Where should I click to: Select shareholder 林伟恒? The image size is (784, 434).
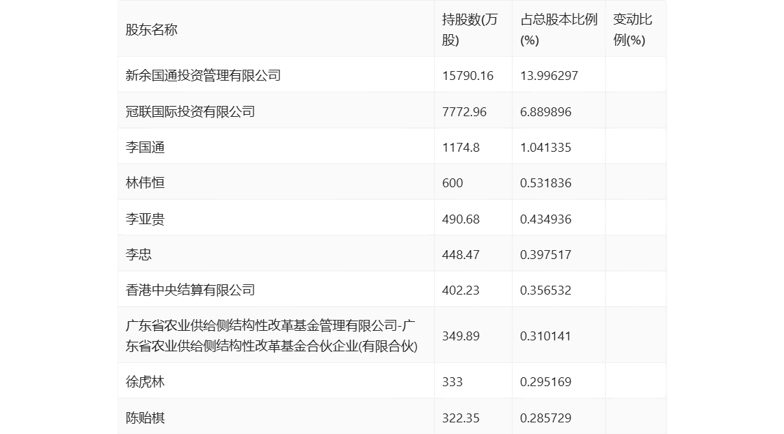[x=145, y=183]
